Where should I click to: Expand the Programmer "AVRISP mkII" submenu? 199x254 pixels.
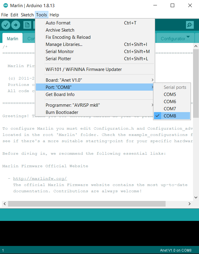95,105
